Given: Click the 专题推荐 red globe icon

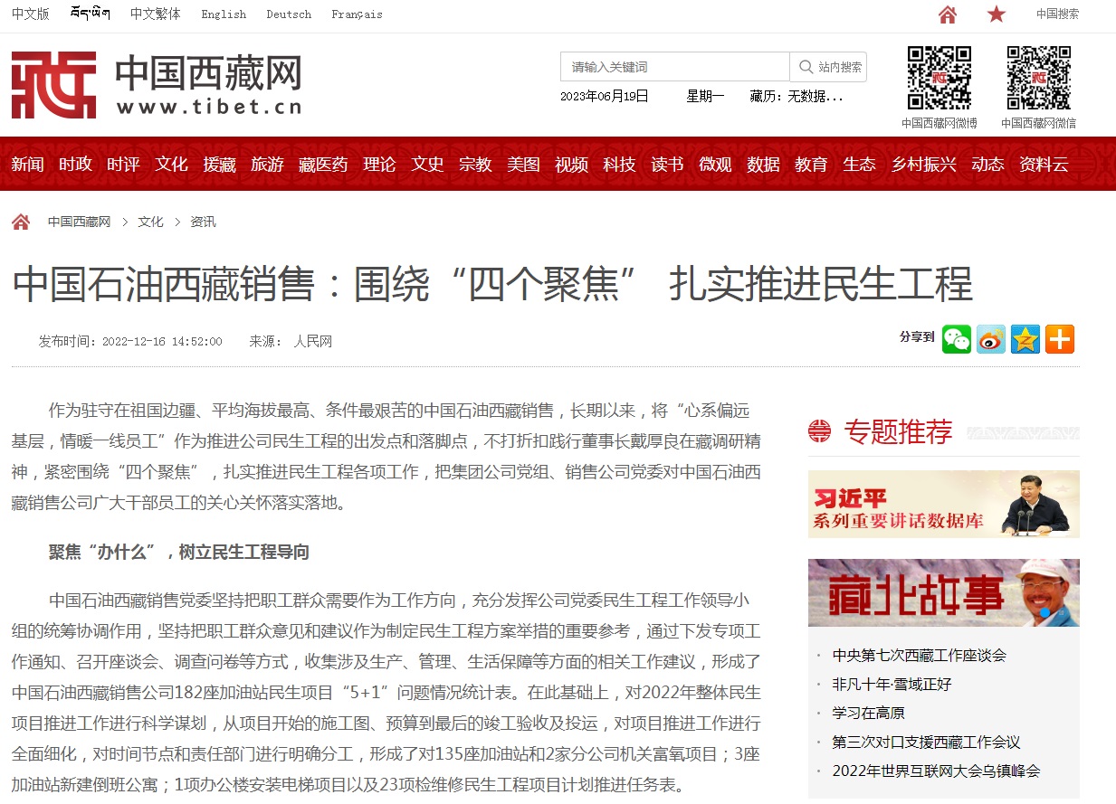Looking at the screenshot, I should (x=819, y=431).
